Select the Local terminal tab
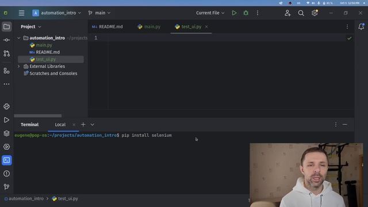This screenshot has width=368, height=207. (x=60, y=125)
